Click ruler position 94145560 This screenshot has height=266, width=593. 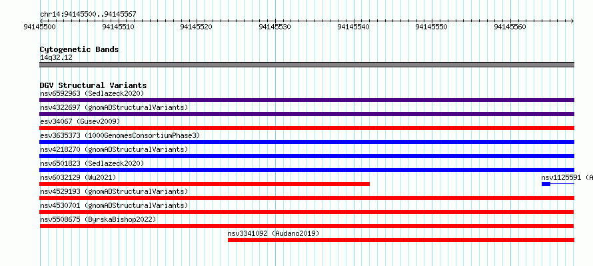(510, 27)
